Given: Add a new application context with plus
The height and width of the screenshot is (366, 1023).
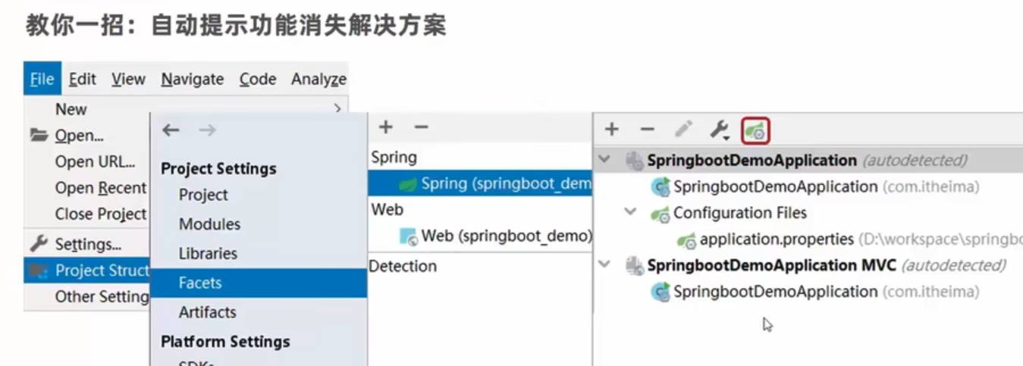Looking at the screenshot, I should coord(611,130).
